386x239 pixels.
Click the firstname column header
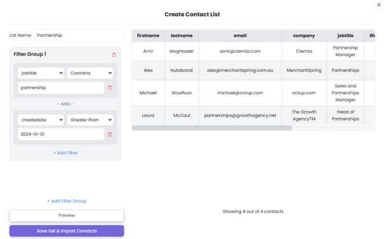click(148, 36)
